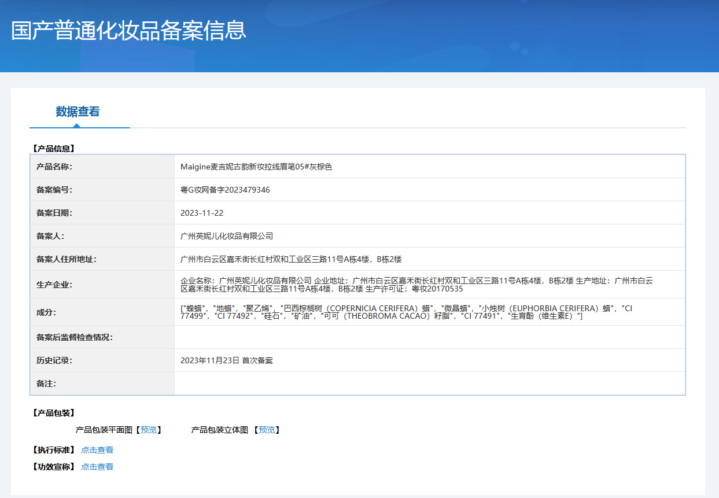The width and height of the screenshot is (719, 498).
Task: Select the filer 广州英妮儿化妆品有限公司 value
Action: [x=227, y=236]
